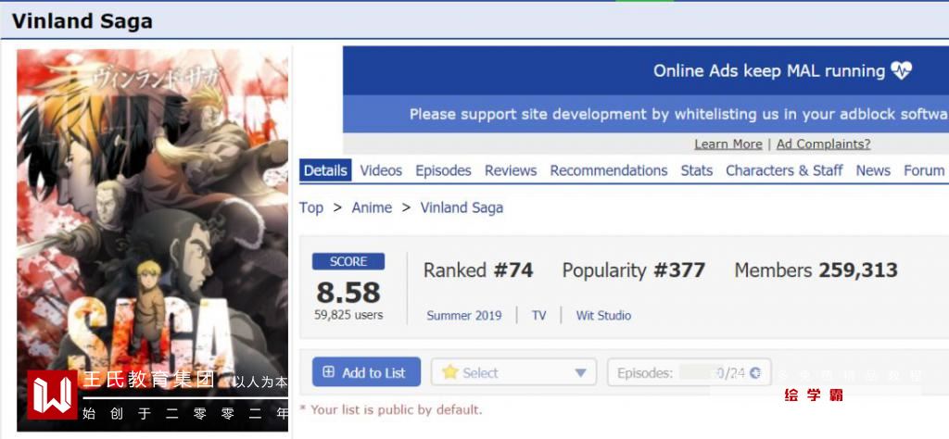The image size is (949, 439).
Task: Click the Add to List button
Action: coord(366,372)
